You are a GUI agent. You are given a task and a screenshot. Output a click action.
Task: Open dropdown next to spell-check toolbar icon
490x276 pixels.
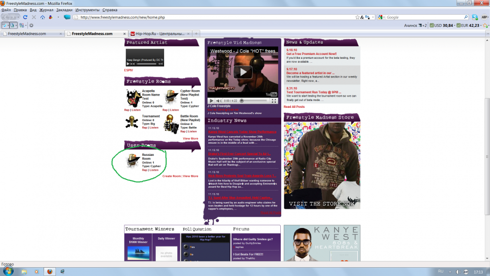(8, 25)
